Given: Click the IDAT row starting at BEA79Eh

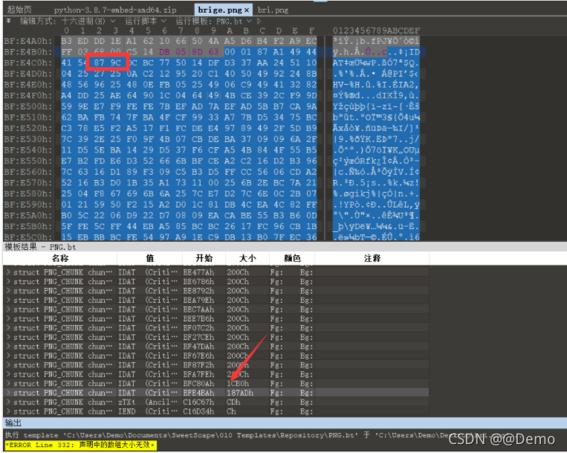Looking at the screenshot, I should point(216,300).
